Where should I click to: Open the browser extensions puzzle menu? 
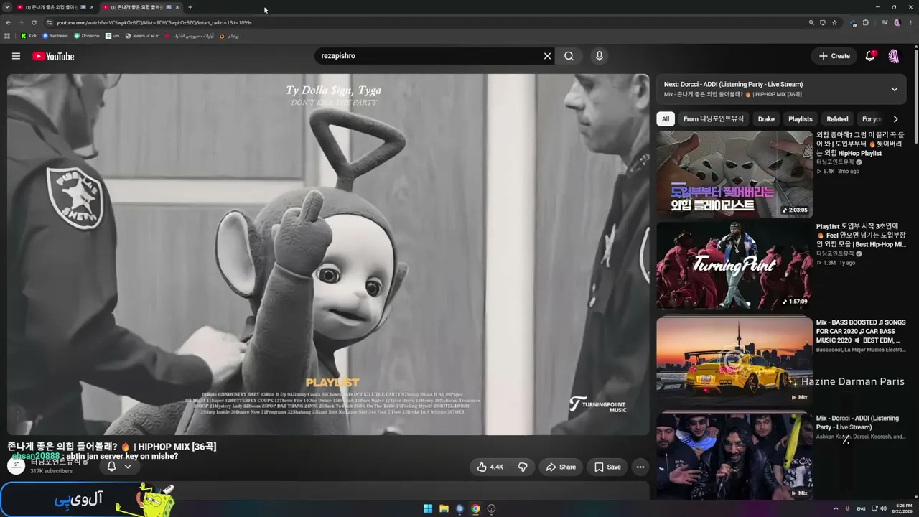click(x=866, y=22)
